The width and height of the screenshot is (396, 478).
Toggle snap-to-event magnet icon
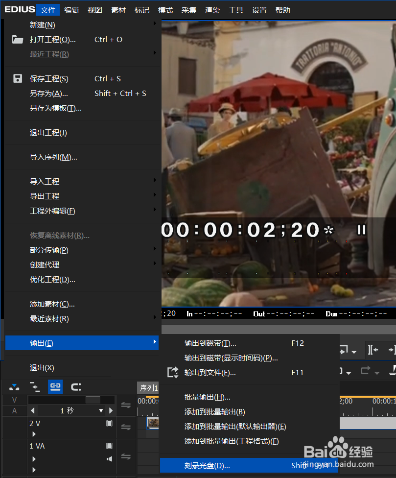tap(76, 387)
